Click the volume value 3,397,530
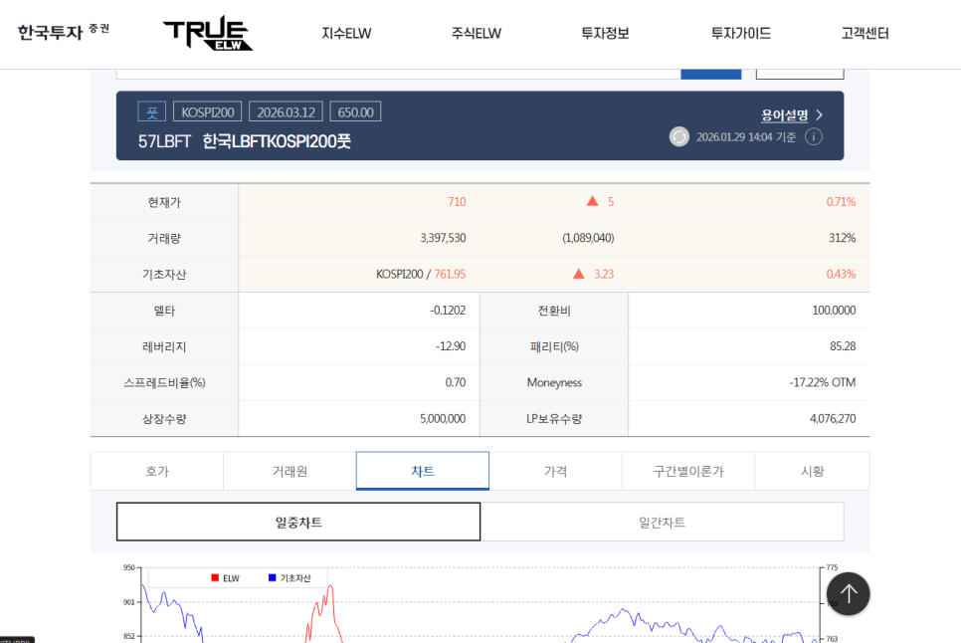 point(443,238)
